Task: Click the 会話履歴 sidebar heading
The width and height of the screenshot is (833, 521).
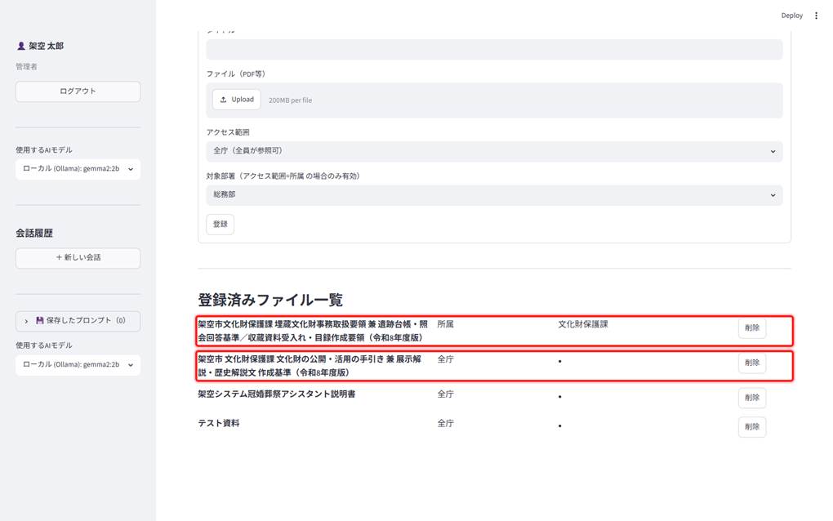Action: [34, 234]
